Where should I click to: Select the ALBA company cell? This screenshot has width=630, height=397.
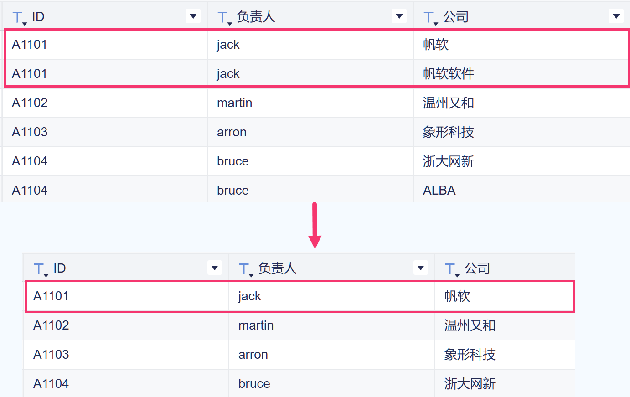click(439, 191)
